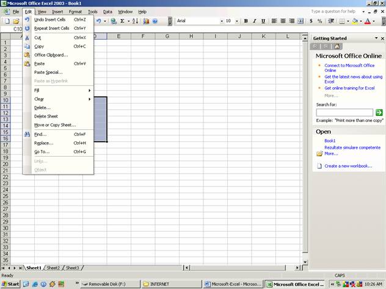This screenshot has width=386, height=289.
Task: Open the Arial font name dropdown
Action: 222,21
